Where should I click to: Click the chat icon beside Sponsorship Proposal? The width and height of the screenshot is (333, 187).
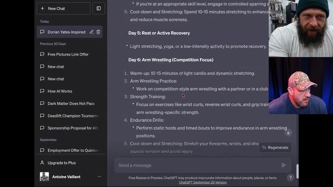click(42, 128)
